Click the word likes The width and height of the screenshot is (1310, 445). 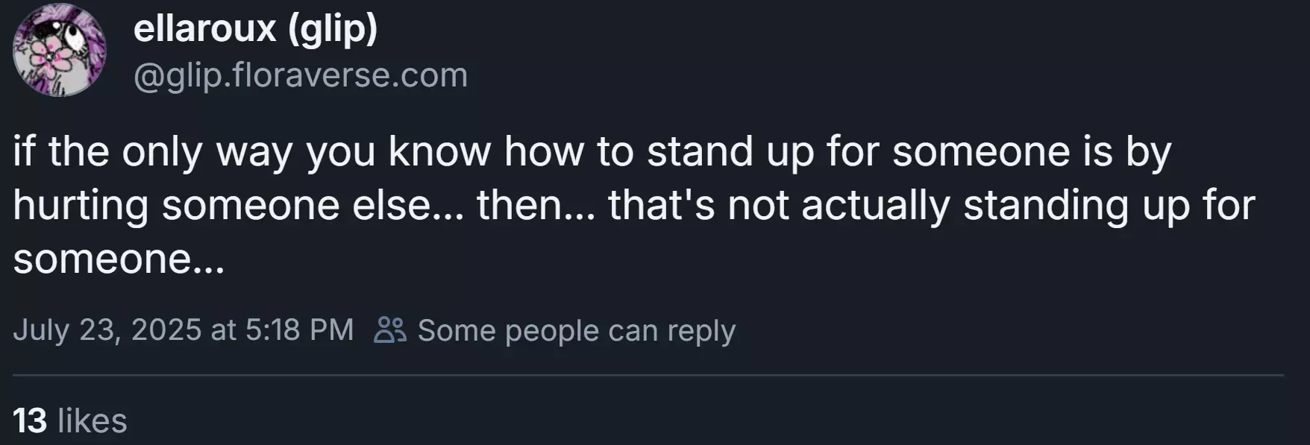click(x=93, y=421)
